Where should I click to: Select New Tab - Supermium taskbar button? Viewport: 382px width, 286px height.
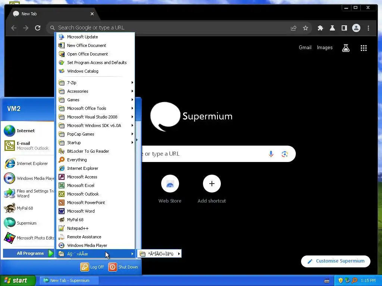[69, 280]
